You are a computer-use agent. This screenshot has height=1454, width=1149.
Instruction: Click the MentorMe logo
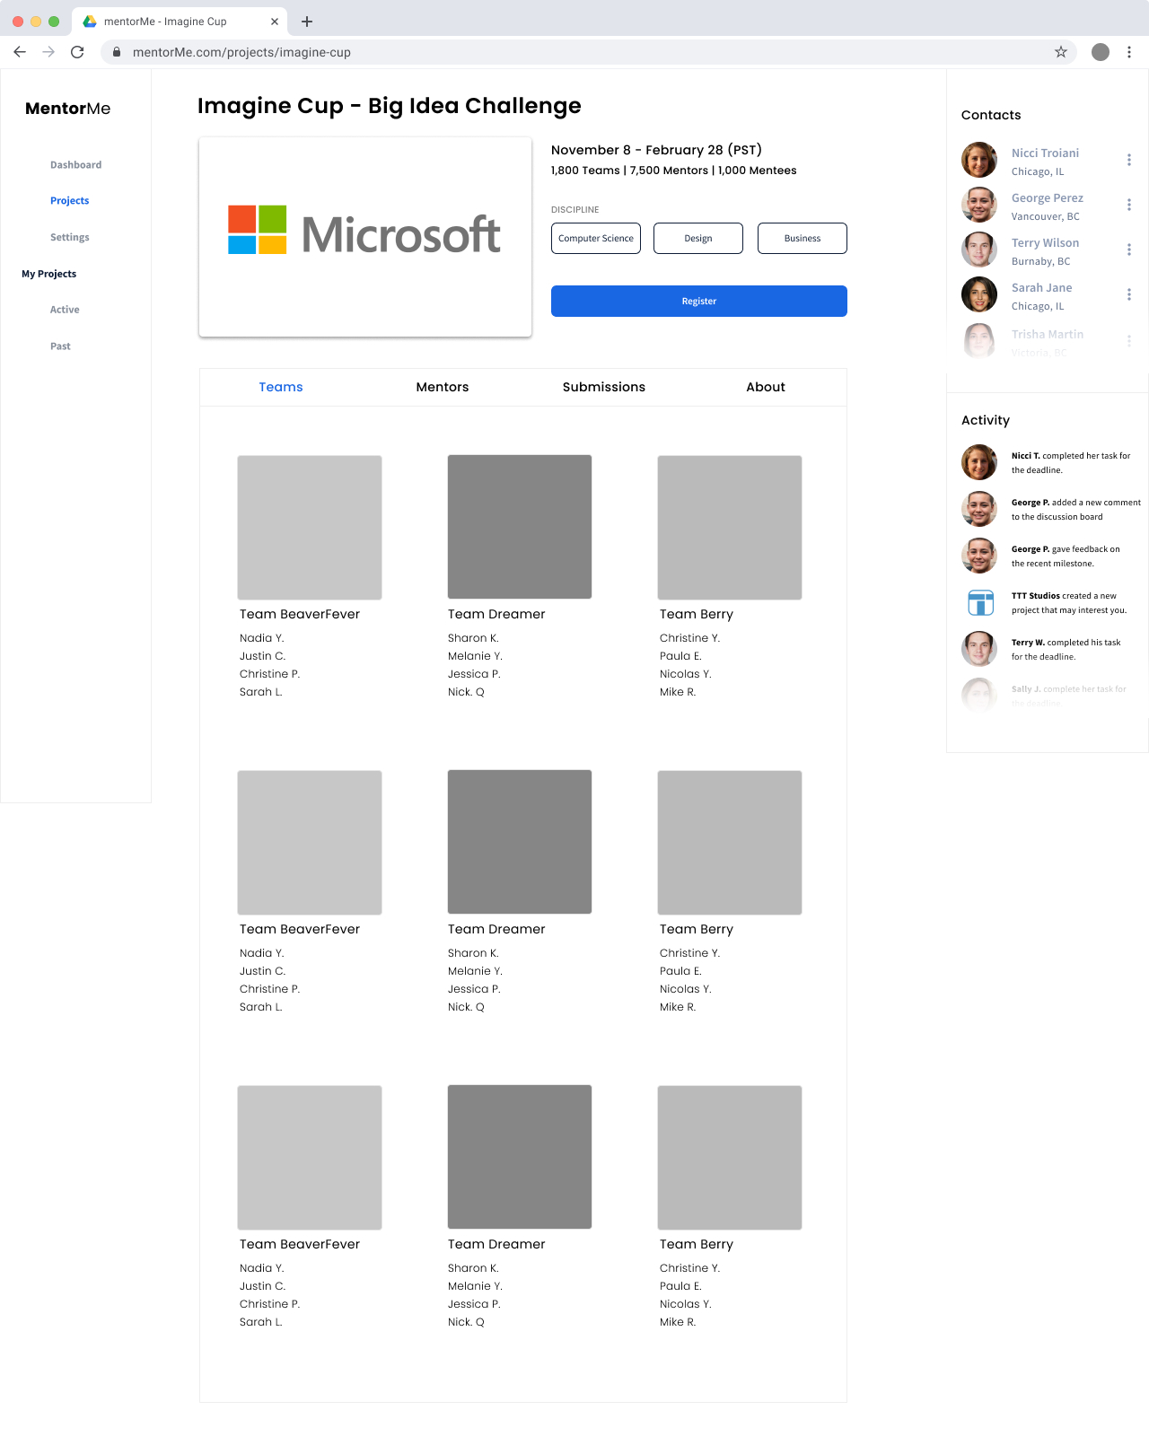pos(68,109)
